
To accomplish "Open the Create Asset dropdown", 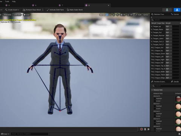I will [x=12, y=10].
